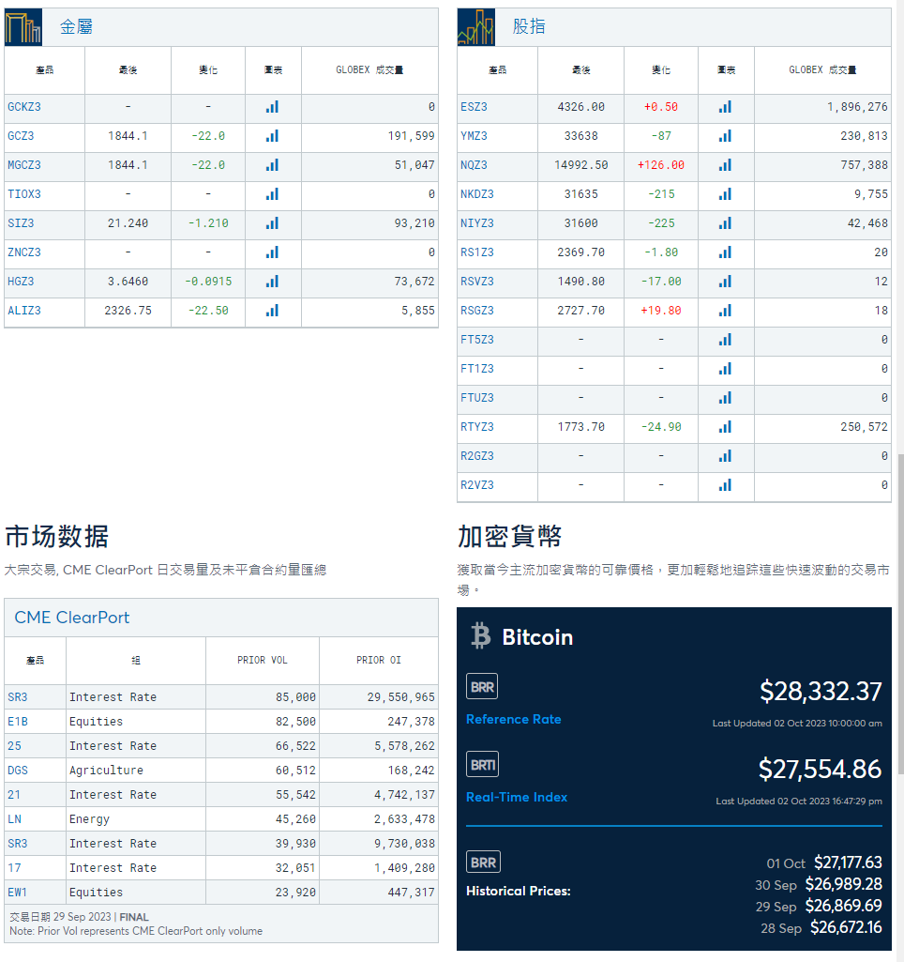Open chart icon for ALIZ3 row

coord(272,311)
